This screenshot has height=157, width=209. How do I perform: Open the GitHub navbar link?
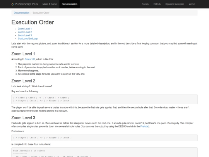click(x=157, y=4)
